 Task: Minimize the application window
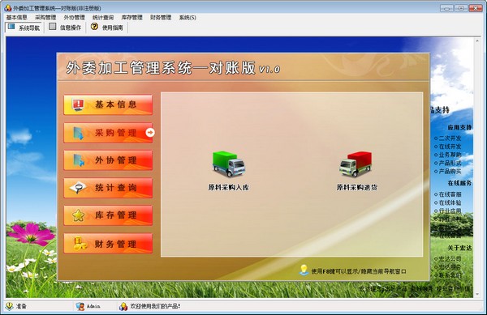pos(446,8)
